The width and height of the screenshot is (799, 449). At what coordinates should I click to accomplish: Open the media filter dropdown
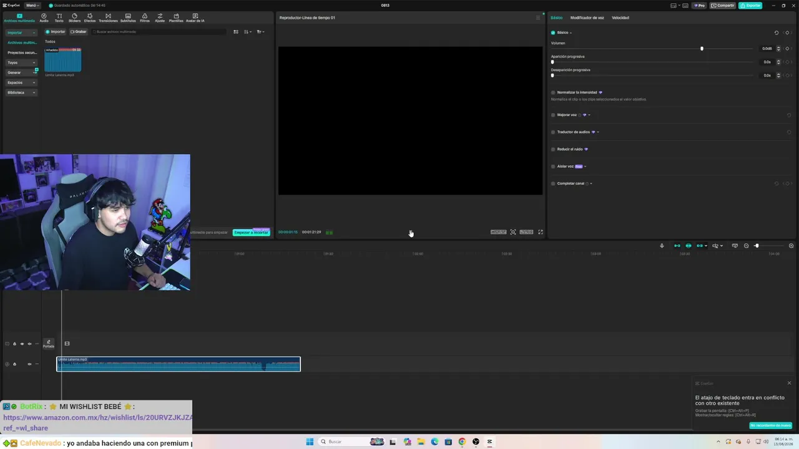260,32
